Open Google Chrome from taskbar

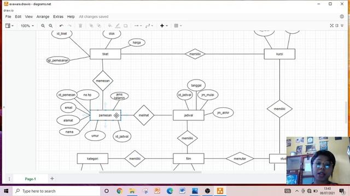click(x=119, y=191)
